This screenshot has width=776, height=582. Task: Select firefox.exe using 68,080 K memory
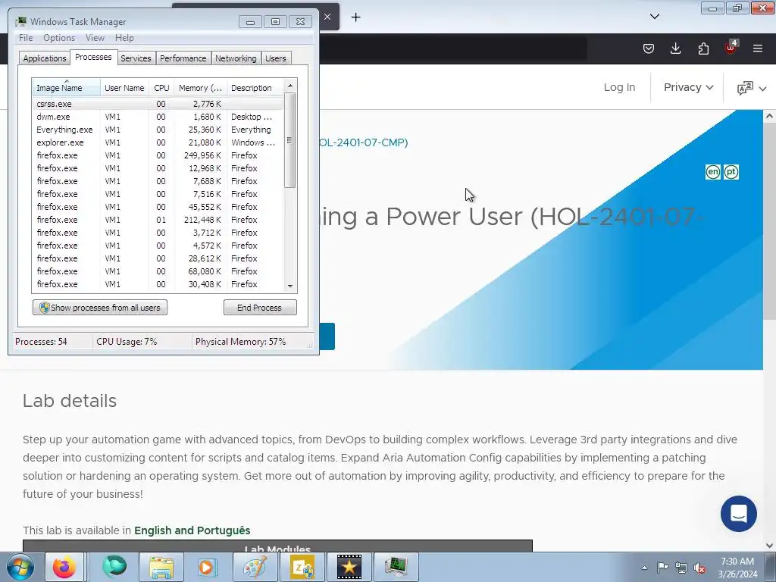158,271
